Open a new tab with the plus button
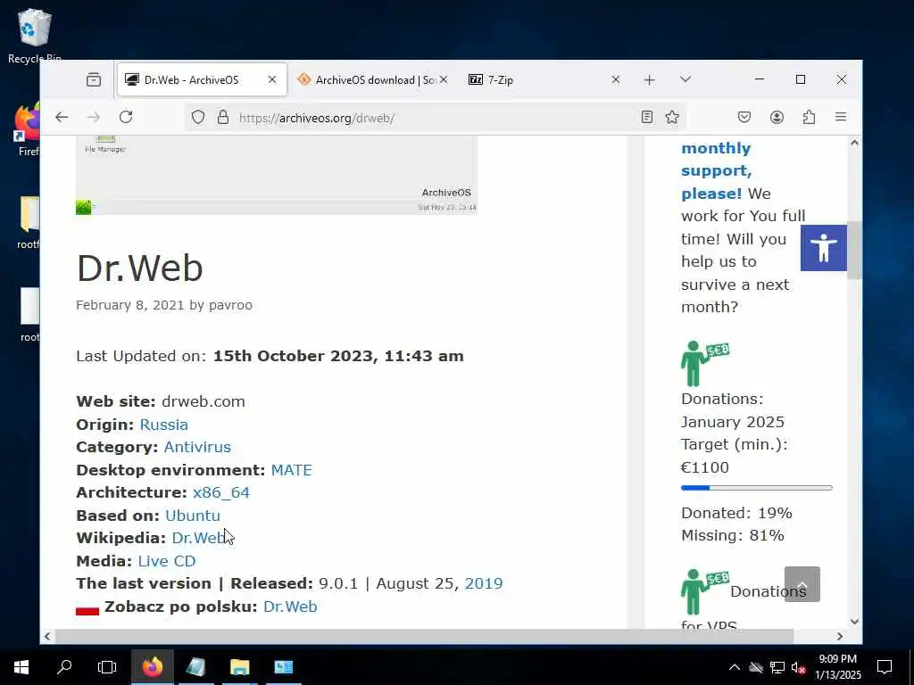Screen dimensions: 914x685 [x=650, y=79]
